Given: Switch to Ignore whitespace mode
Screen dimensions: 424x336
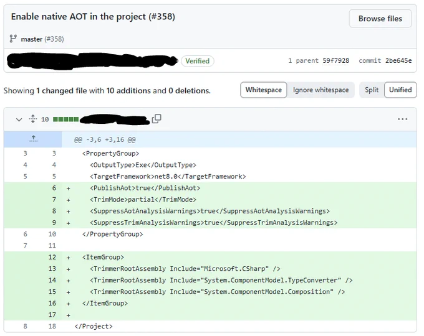Looking at the screenshot, I should (320, 90).
